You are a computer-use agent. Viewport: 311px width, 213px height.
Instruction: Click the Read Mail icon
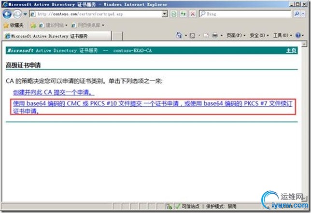tap(206, 36)
